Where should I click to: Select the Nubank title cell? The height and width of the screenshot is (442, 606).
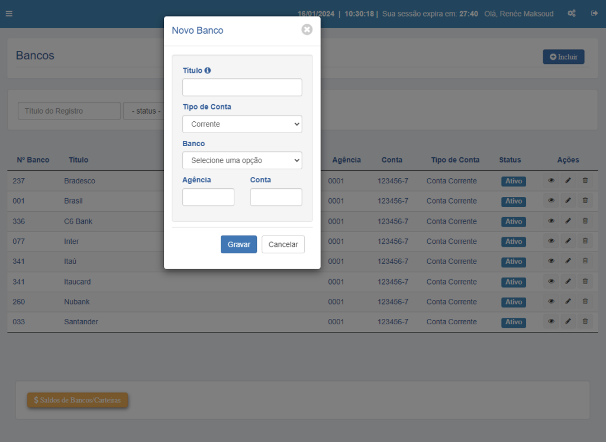pos(76,302)
